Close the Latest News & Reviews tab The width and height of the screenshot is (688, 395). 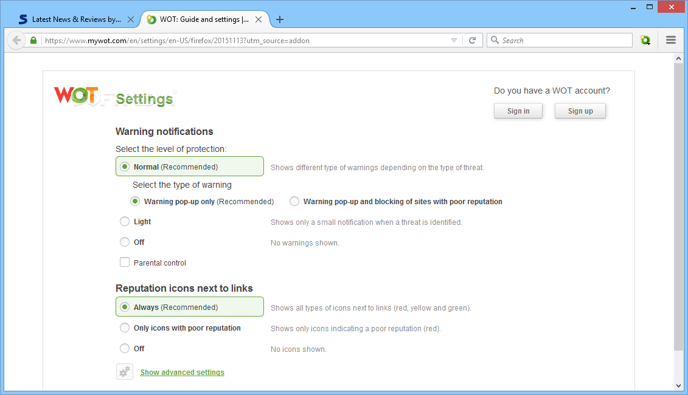pos(130,19)
